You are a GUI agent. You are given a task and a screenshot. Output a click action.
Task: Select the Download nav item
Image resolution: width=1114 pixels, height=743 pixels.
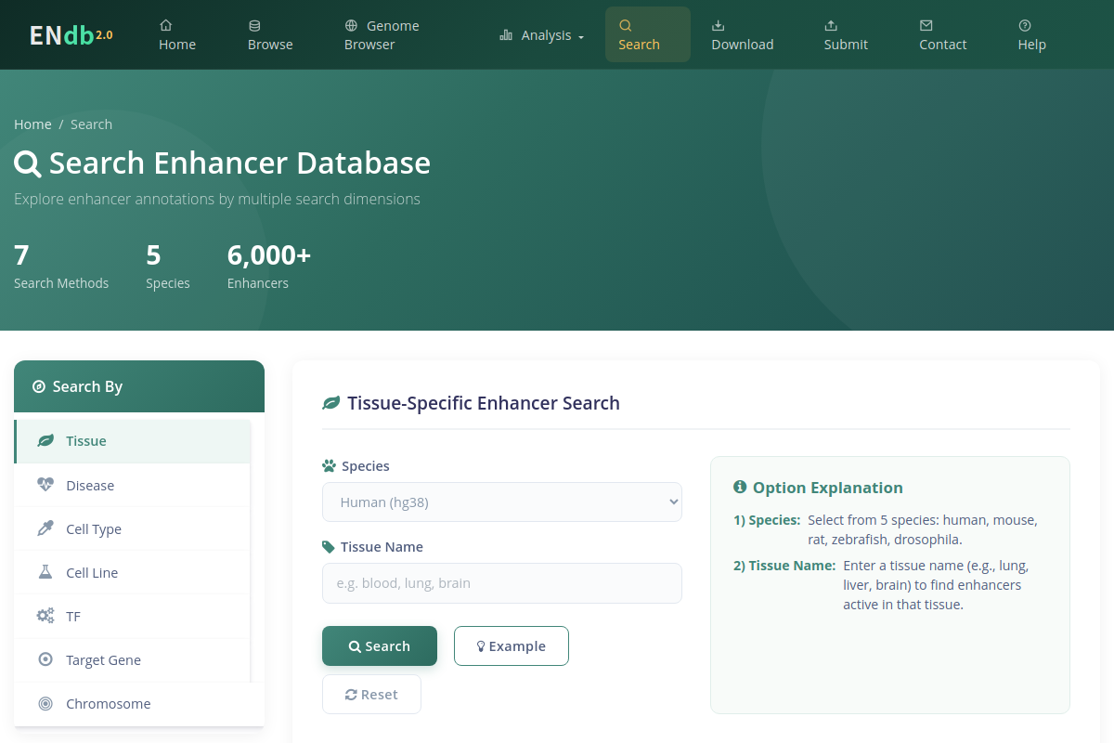click(743, 34)
